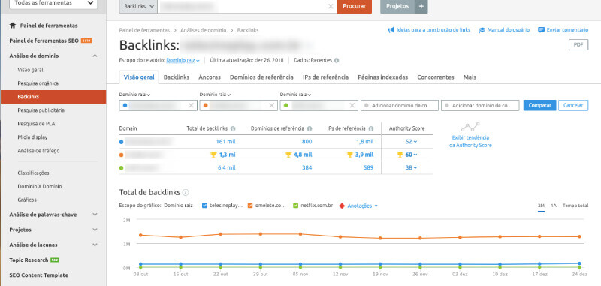
Task: Click the orange data point at 22 out
Action: pos(221,234)
